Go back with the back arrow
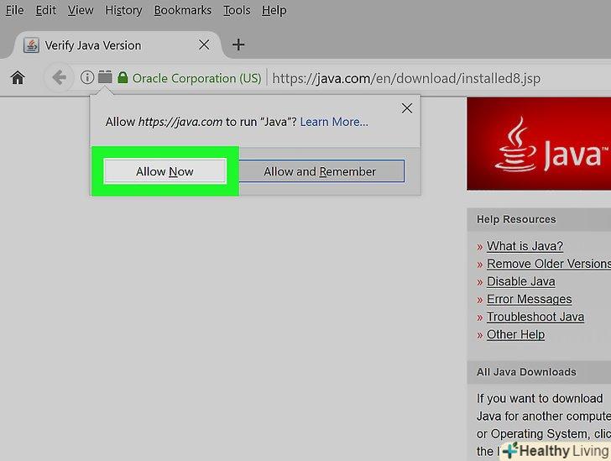This screenshot has height=461, width=611. tap(60, 77)
